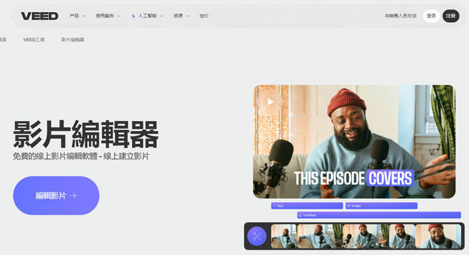Image resolution: width=469 pixels, height=255 pixels.
Task: Click the 登录 button
Action: click(x=431, y=16)
